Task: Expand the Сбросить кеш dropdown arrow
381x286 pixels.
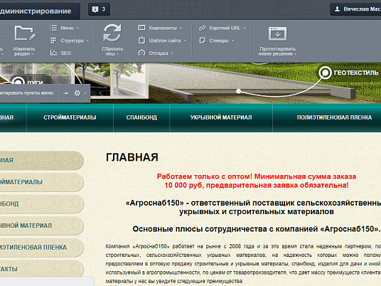Action: coord(118,54)
